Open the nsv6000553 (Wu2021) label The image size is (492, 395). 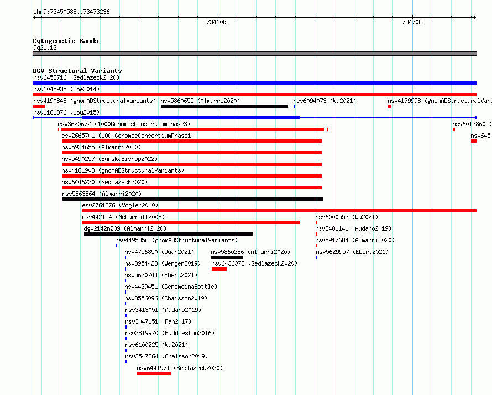pyautogui.click(x=347, y=217)
